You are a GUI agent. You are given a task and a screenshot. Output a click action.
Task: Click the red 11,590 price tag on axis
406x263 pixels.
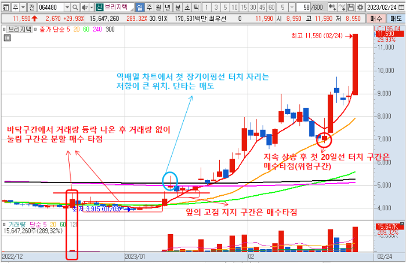[x=390, y=34]
